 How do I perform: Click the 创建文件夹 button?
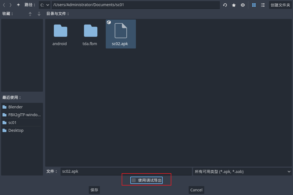click(280, 5)
